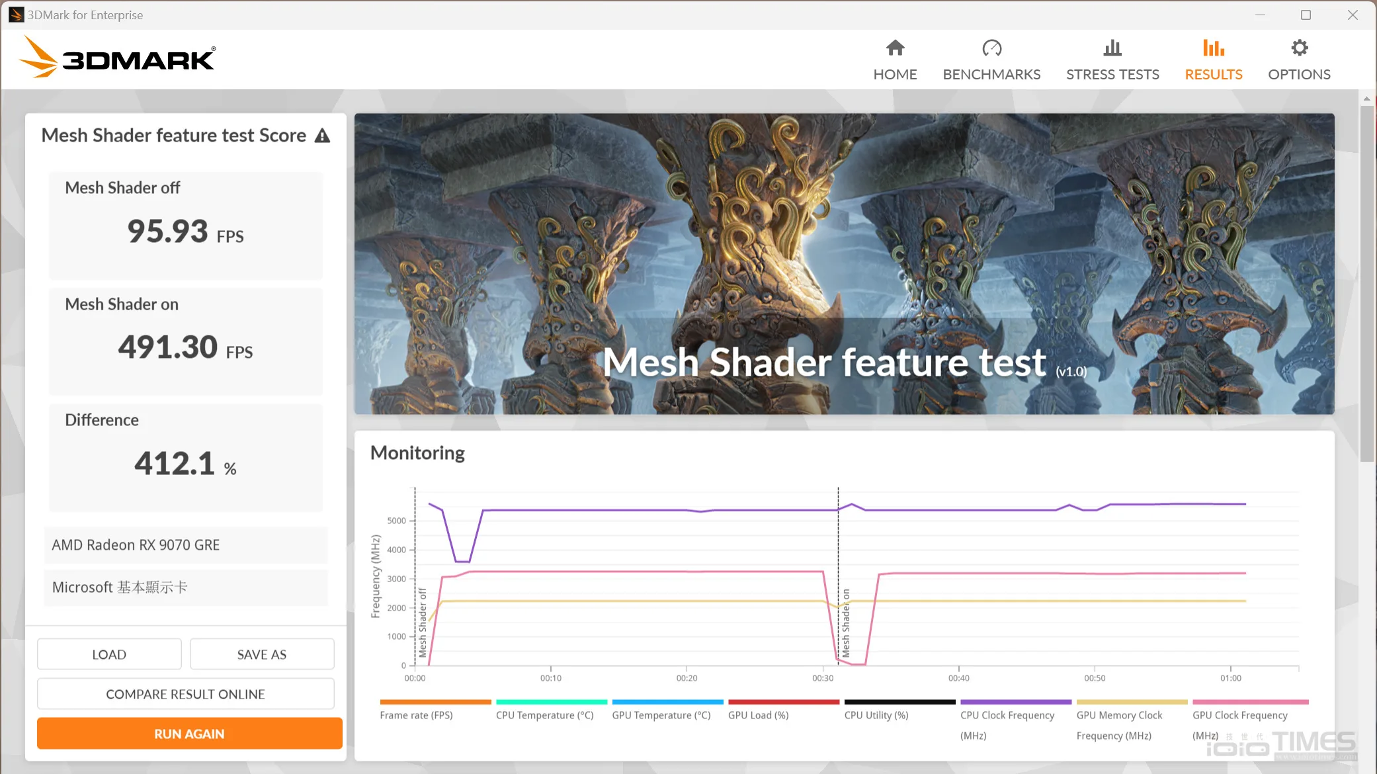The image size is (1377, 774).
Task: Toggle the CPU Temperature legend swatch
Action: coord(552,702)
